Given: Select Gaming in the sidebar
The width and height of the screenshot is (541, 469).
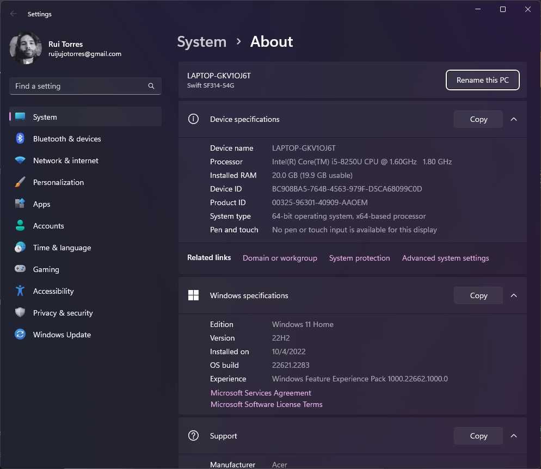Looking at the screenshot, I should pos(85,269).
